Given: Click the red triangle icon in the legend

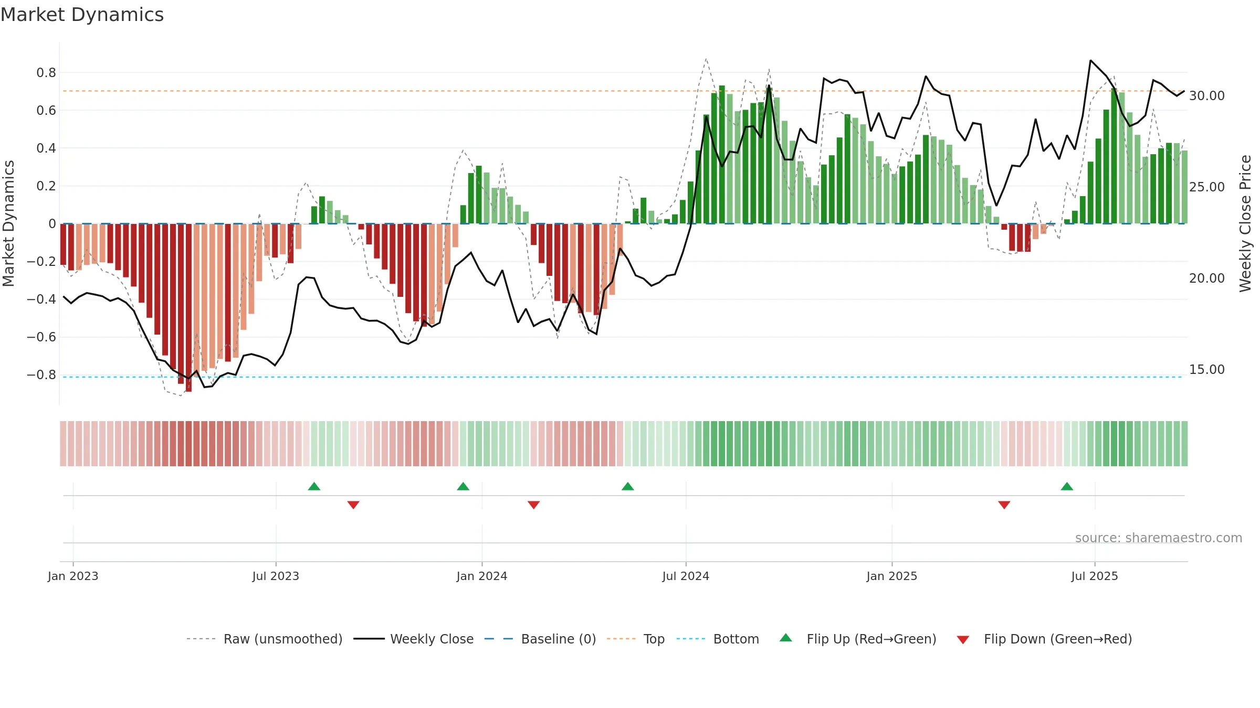Looking at the screenshot, I should coord(963,640).
